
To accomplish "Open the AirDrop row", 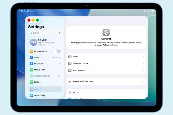I will click(x=106, y=92).
